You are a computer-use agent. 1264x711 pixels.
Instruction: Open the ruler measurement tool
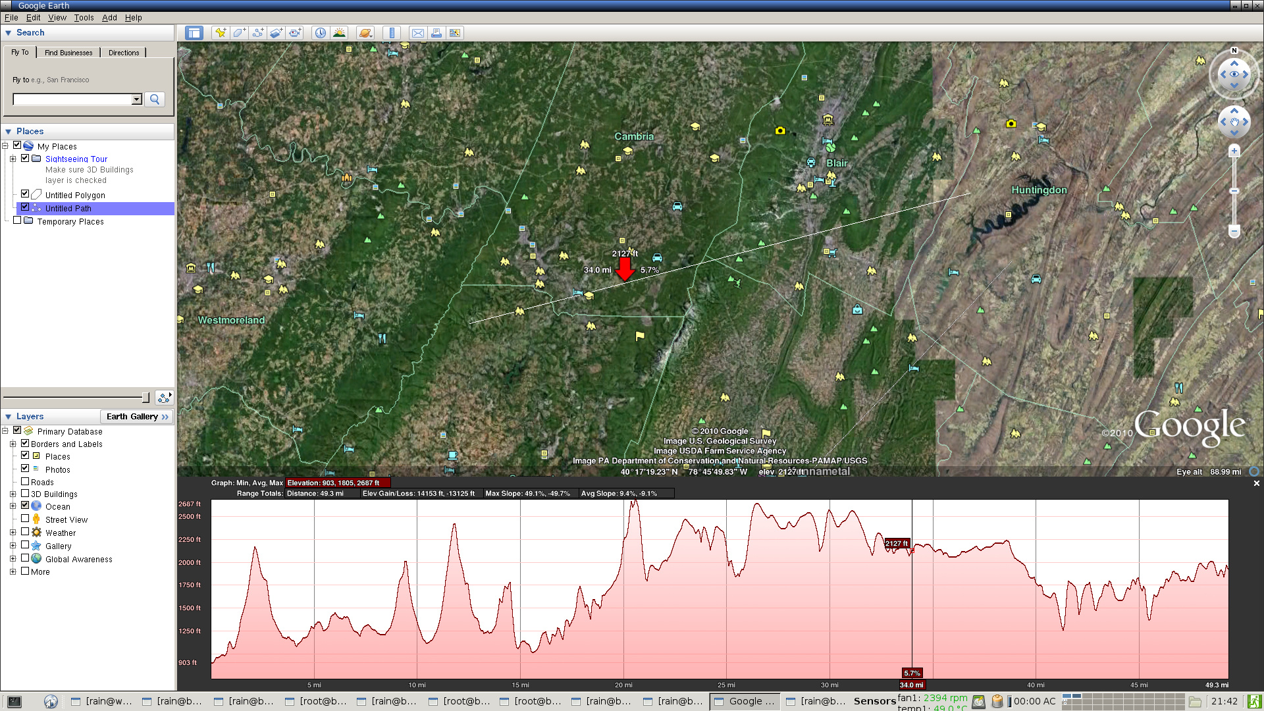[392, 33]
